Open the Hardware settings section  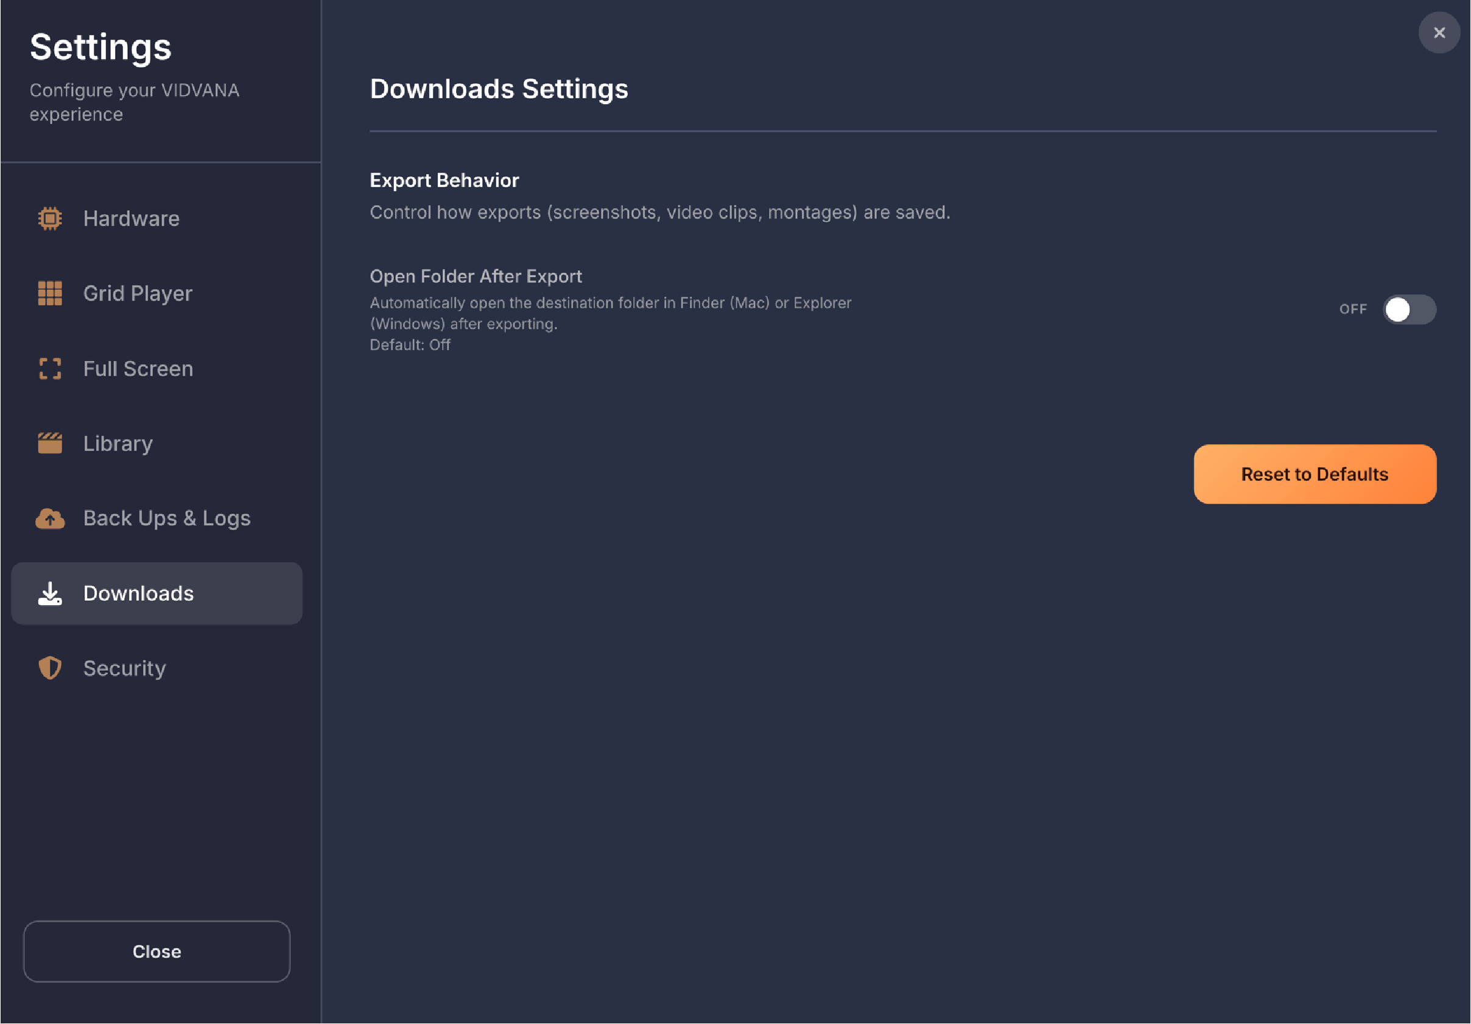point(132,219)
